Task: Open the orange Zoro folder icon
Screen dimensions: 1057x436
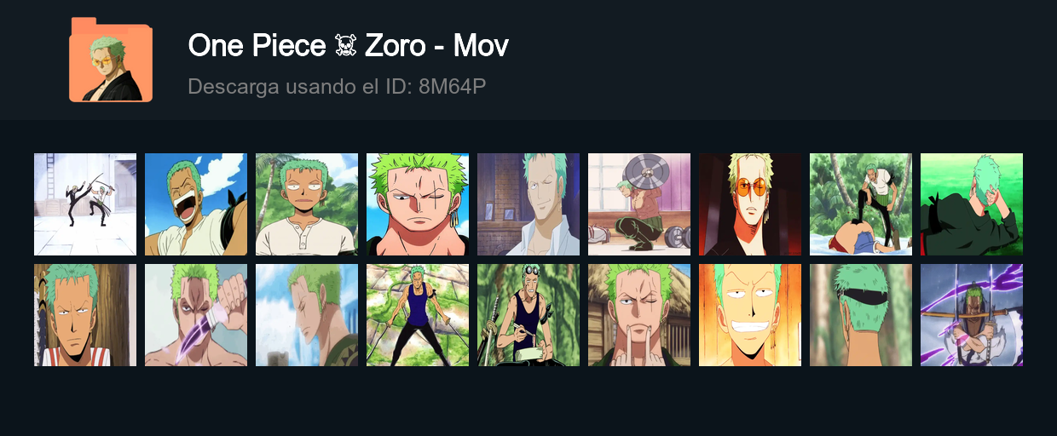Action: click(111, 60)
